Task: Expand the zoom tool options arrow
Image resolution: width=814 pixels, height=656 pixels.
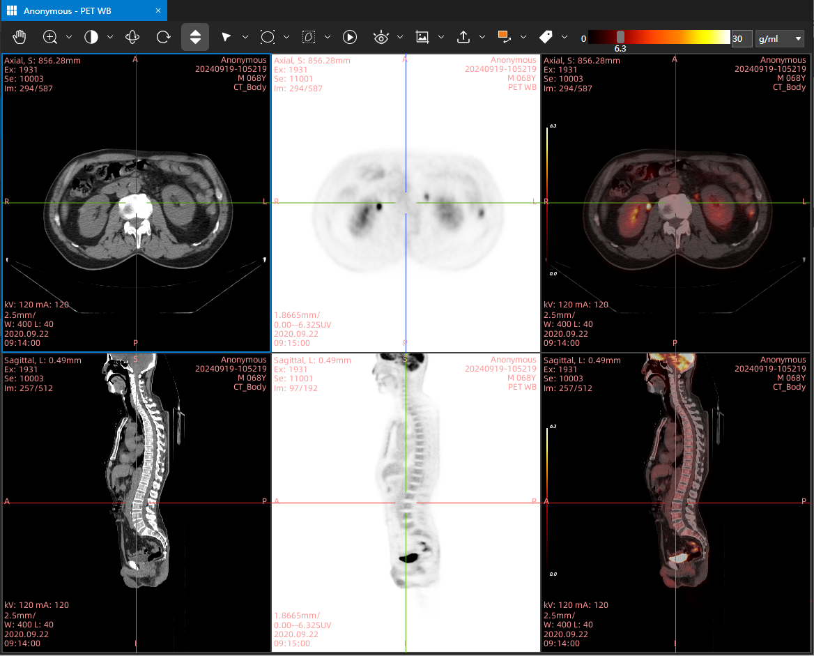Action: [68, 37]
